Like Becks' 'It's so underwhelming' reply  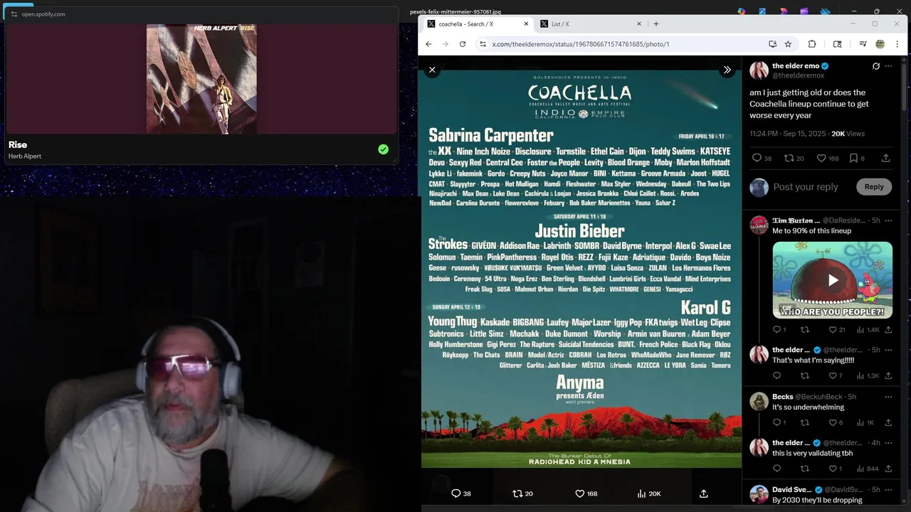click(x=836, y=422)
